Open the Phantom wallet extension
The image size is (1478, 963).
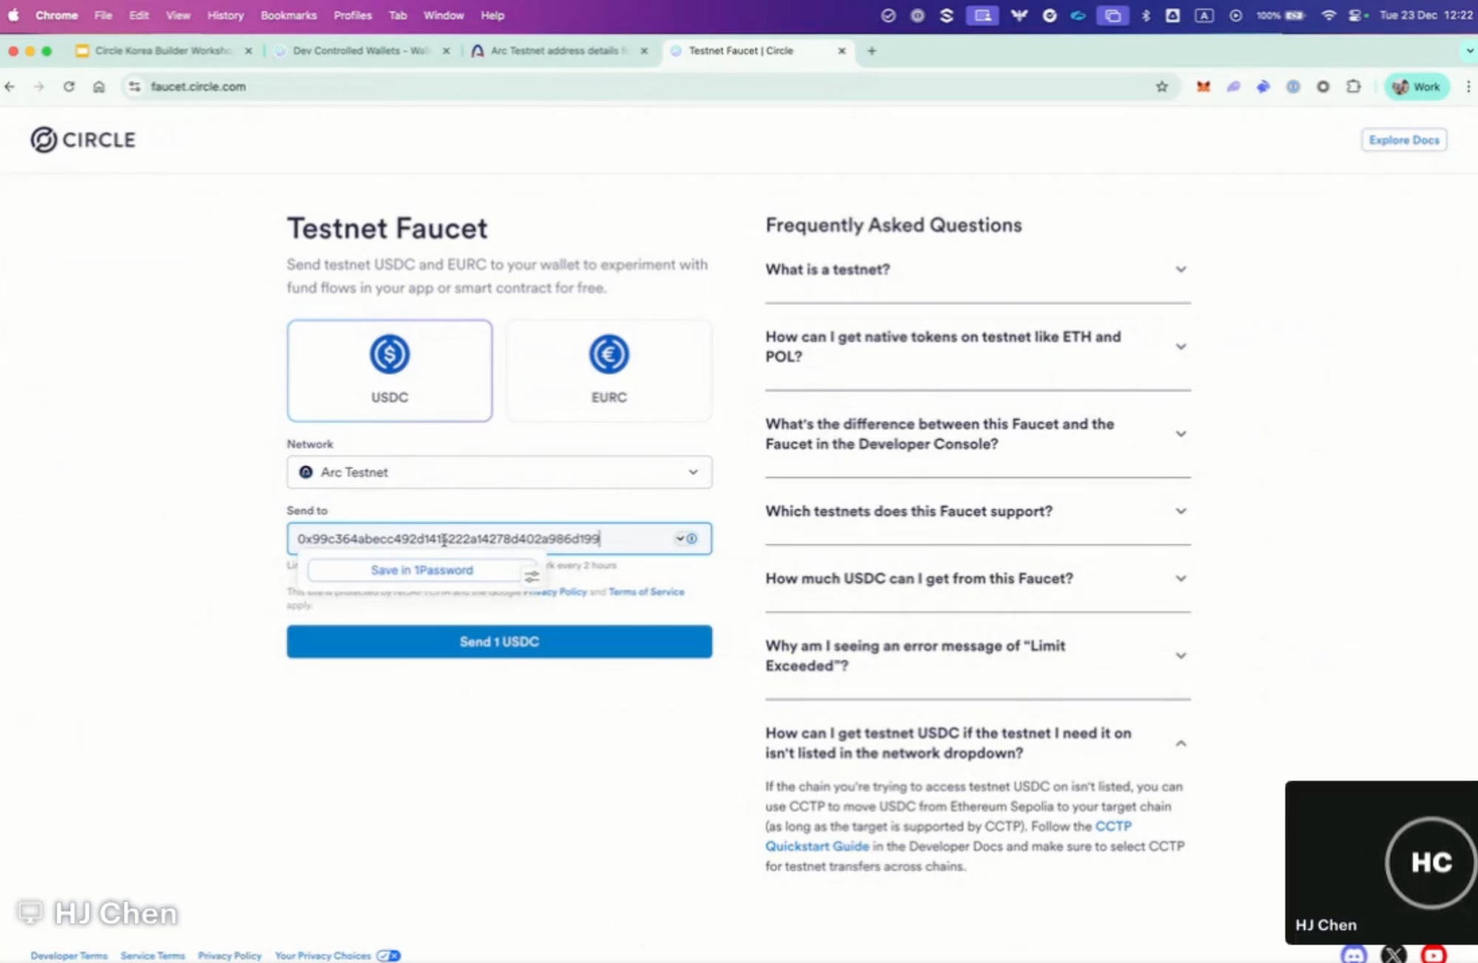[x=1233, y=86]
